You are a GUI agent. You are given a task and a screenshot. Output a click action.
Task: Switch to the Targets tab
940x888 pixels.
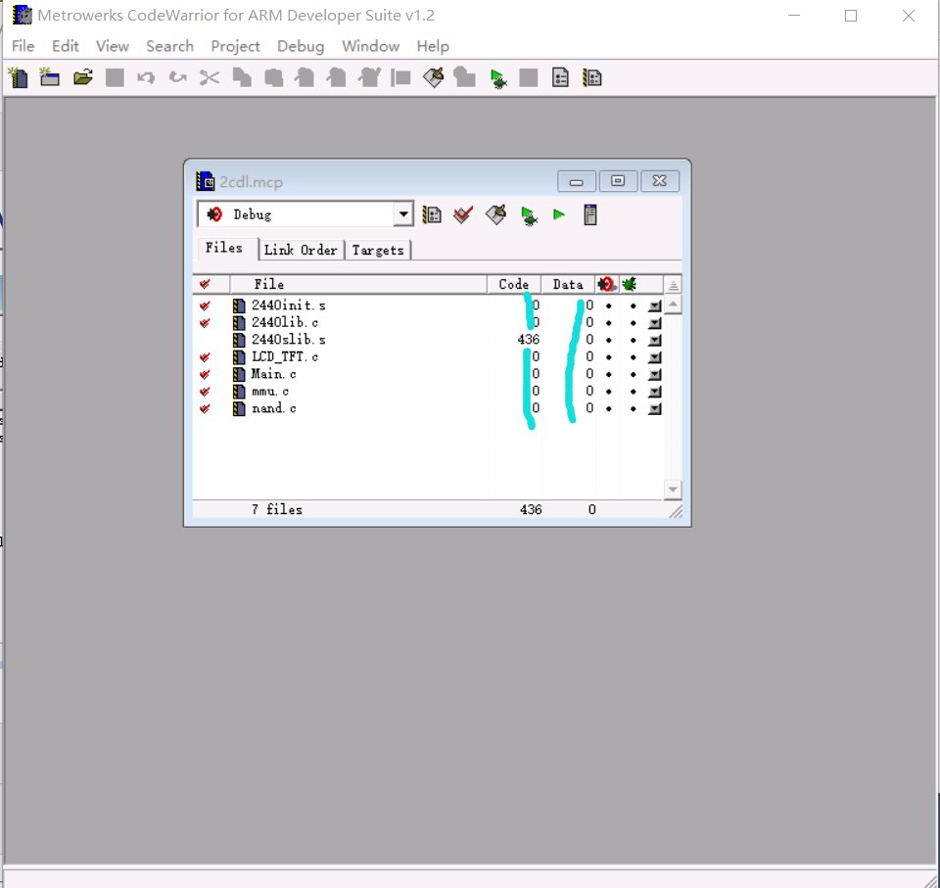click(378, 250)
